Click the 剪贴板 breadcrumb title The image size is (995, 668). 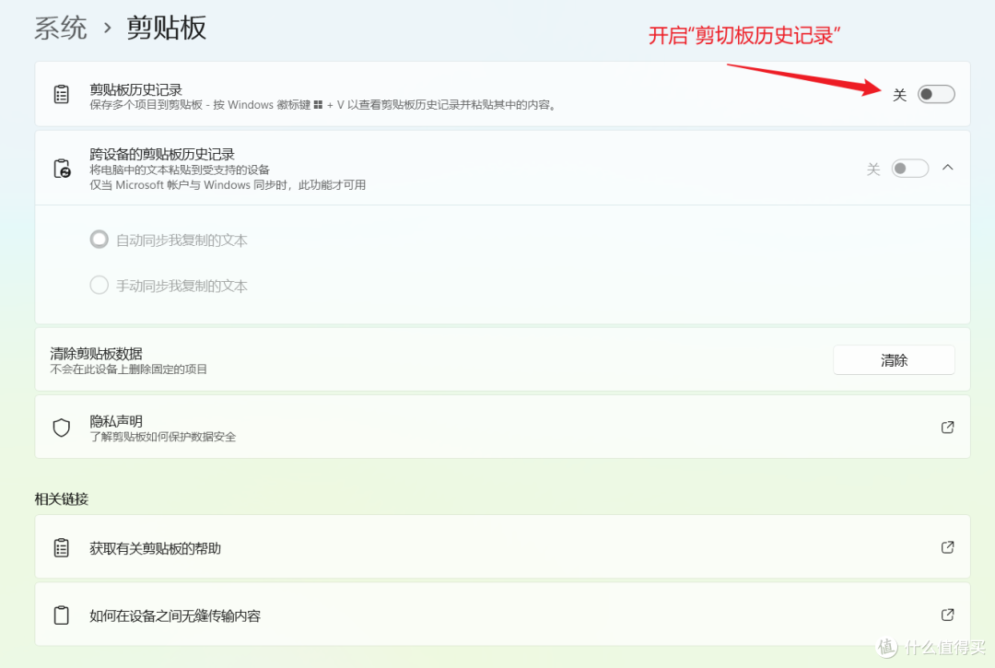(x=166, y=29)
